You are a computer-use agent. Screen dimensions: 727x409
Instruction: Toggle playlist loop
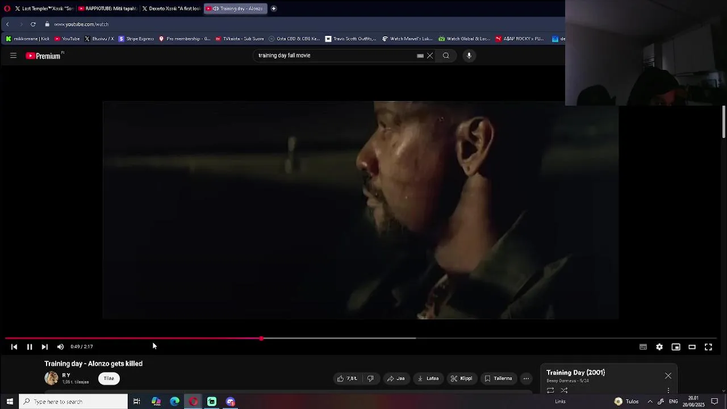[550, 390]
